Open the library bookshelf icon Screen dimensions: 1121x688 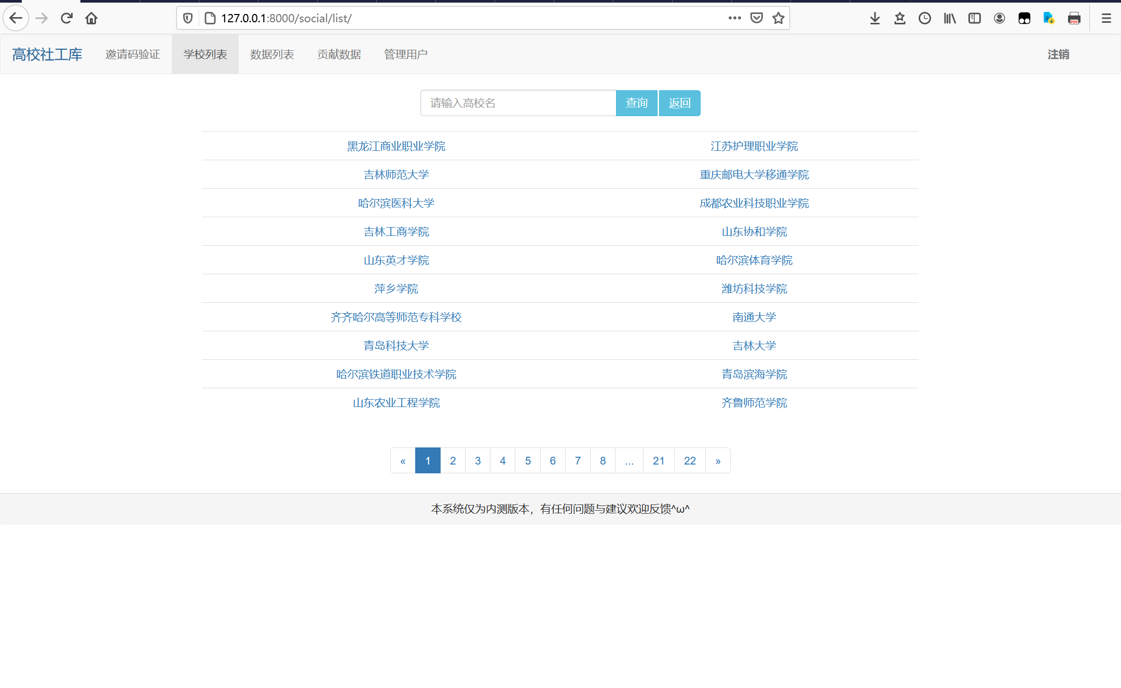click(949, 18)
